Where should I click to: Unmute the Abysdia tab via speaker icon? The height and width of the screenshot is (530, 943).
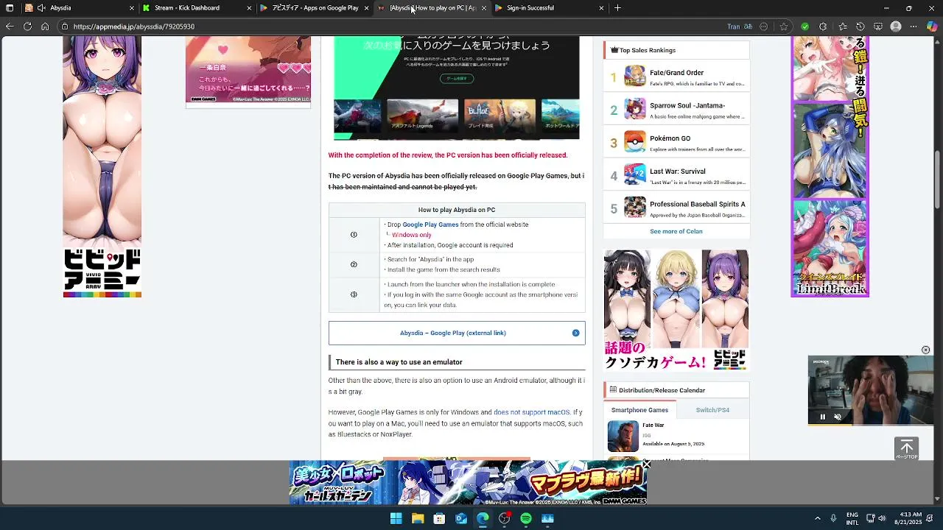click(x=41, y=8)
